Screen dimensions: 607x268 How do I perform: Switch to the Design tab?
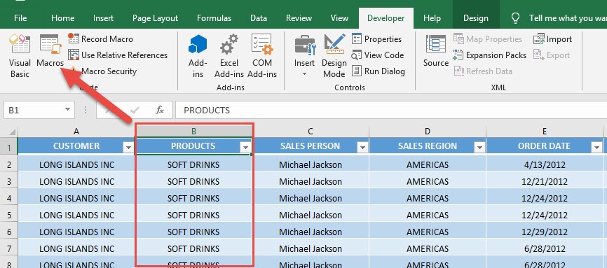(x=476, y=18)
